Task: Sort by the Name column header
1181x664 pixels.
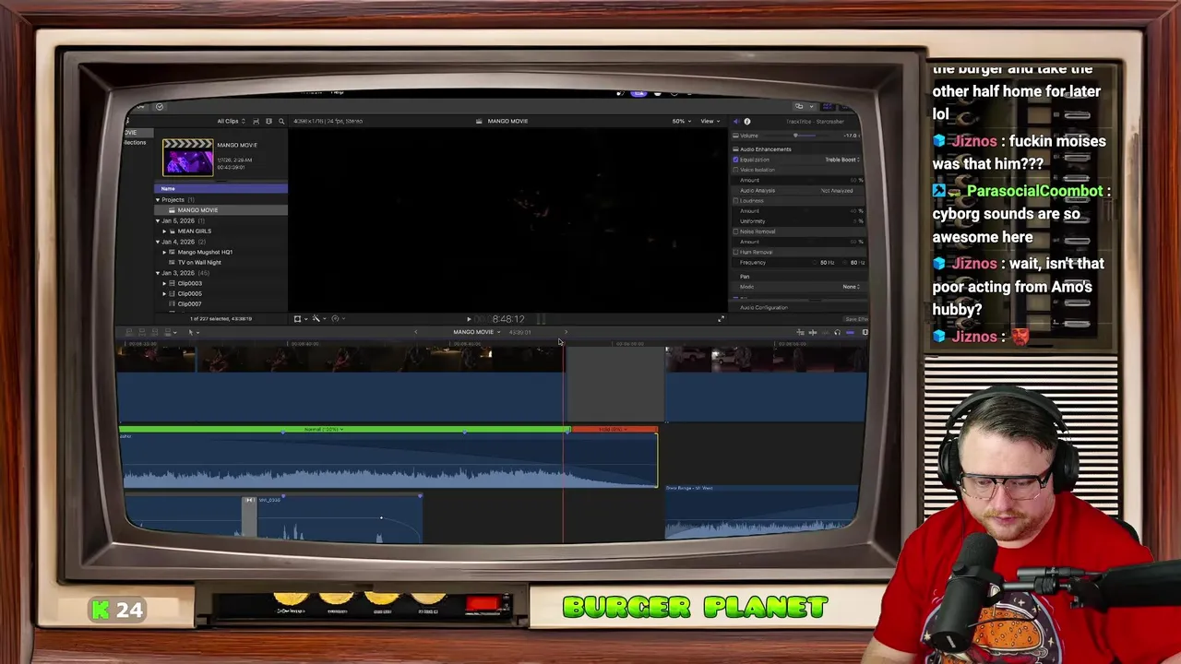Action: point(221,189)
